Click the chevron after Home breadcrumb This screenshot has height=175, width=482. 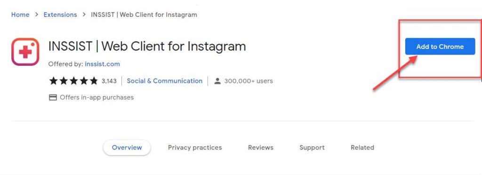[36, 15]
